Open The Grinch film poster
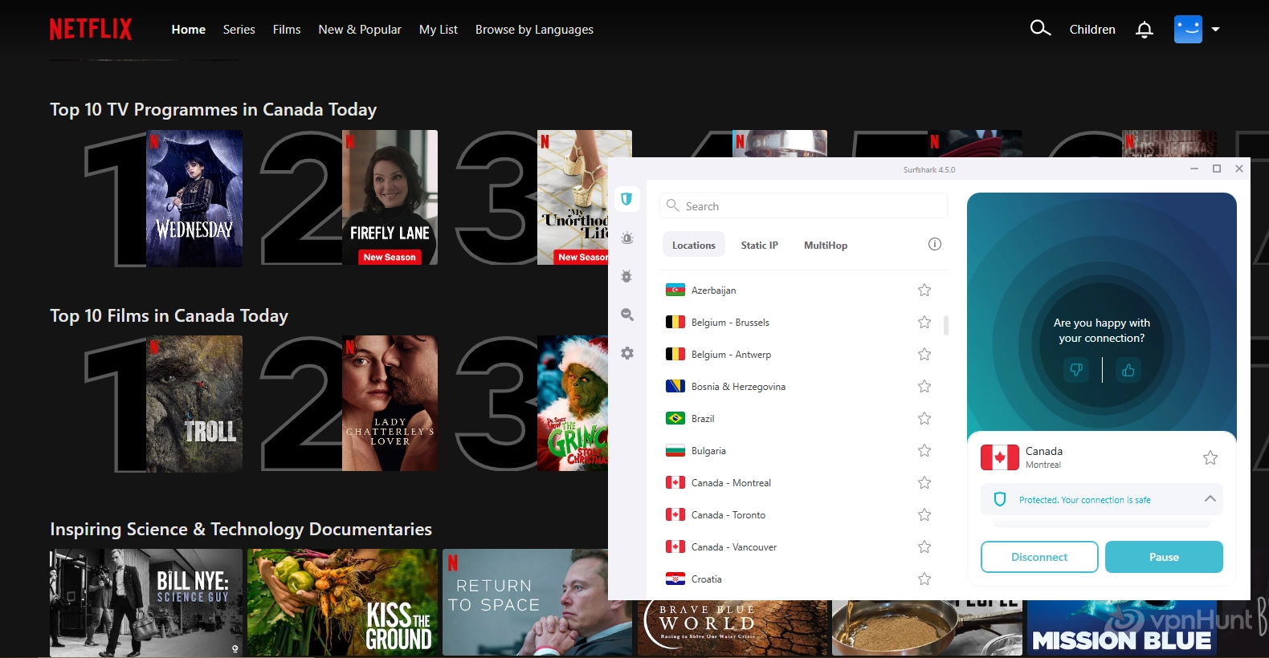Screen dimensions: 1269x658 [573, 403]
